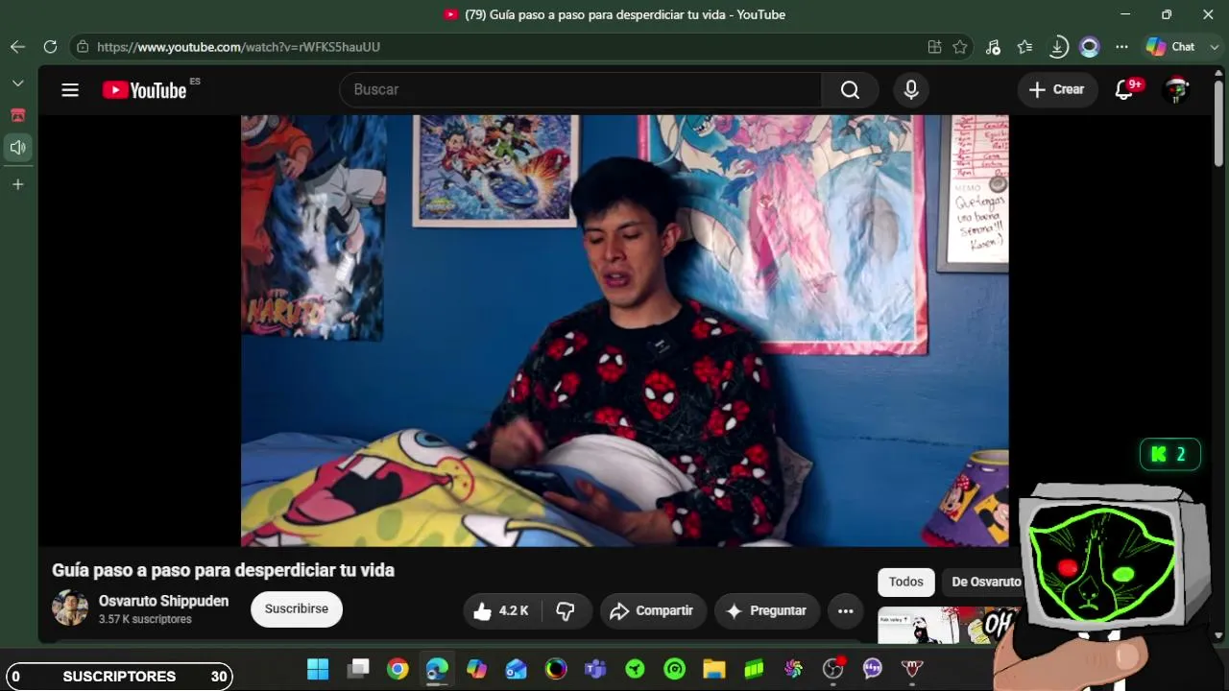
Task: Click the green counter overlay showing 2
Action: [1170, 454]
